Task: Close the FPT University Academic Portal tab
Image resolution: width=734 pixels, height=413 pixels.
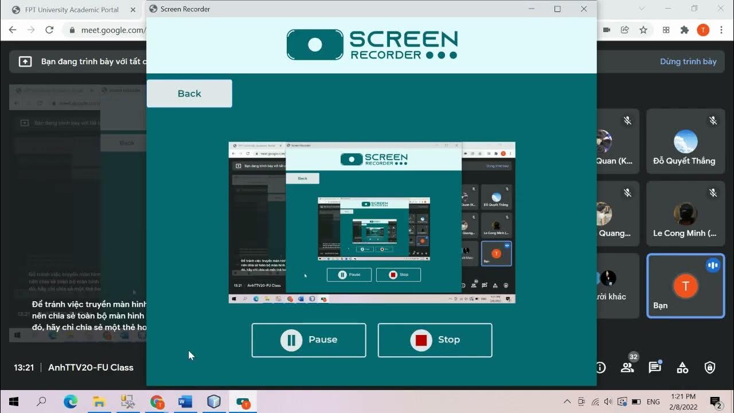Action: point(133,10)
